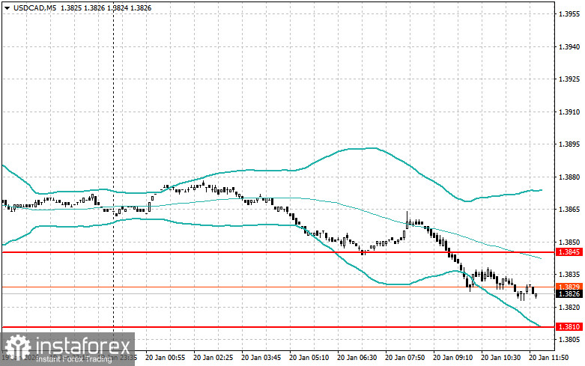The width and height of the screenshot is (585, 366).
Task: Click the 1.3845 red price level label
Action: coord(569,252)
